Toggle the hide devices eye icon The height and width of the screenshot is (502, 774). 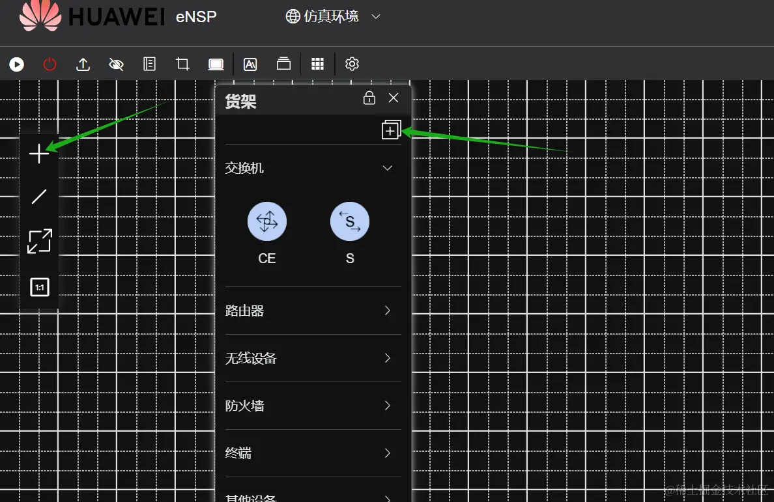click(x=116, y=64)
